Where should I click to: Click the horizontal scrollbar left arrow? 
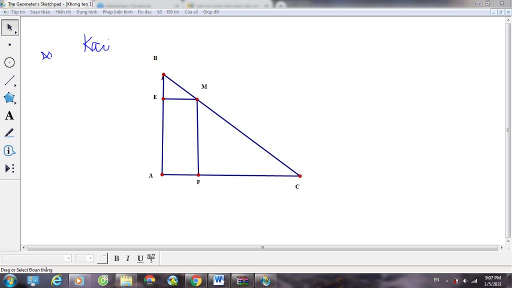click(x=23, y=248)
